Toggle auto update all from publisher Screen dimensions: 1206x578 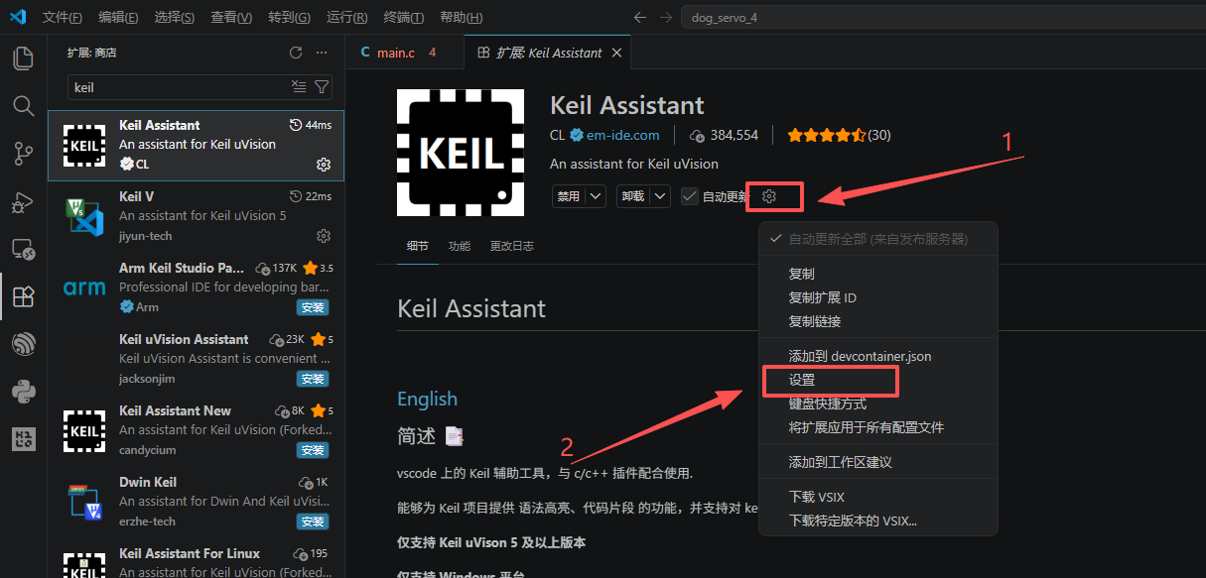click(x=877, y=239)
